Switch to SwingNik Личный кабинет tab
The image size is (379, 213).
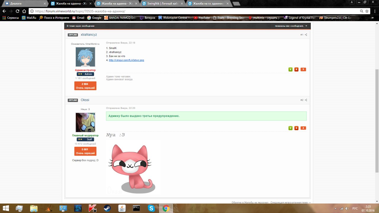(x=162, y=4)
